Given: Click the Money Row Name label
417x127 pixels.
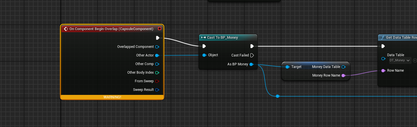Looking at the screenshot, I should click(x=326, y=75).
